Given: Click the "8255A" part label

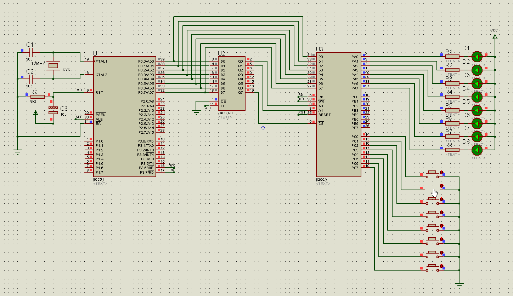Looking at the screenshot, I should tap(322, 180).
